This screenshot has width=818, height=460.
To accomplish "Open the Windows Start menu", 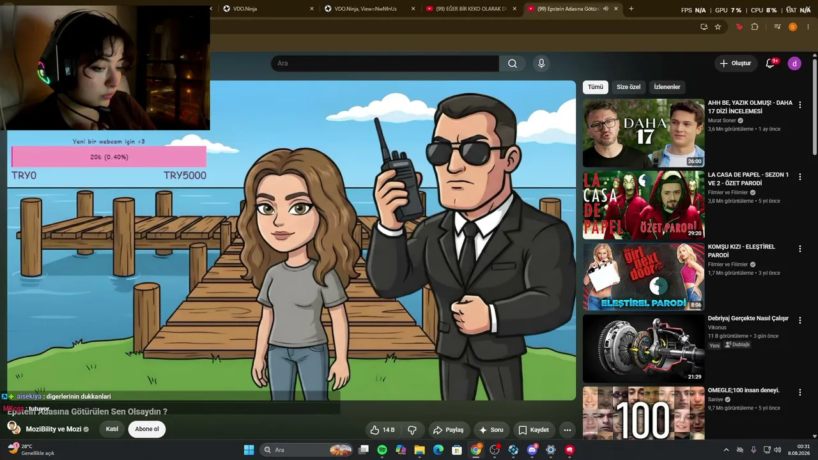I will (249, 450).
